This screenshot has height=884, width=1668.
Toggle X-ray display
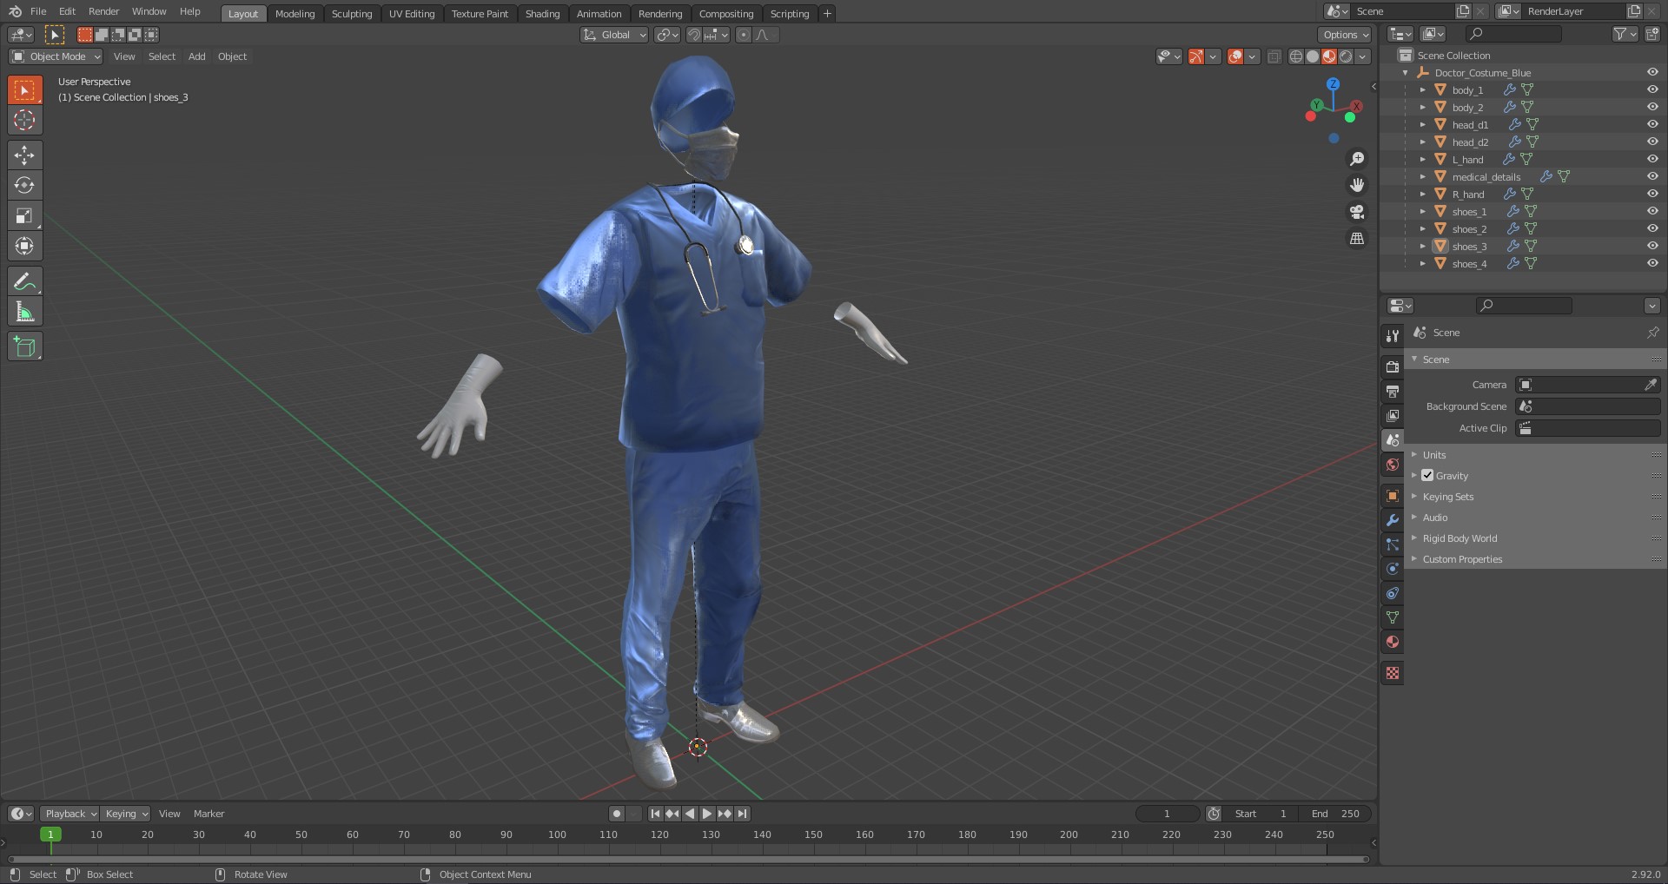pyautogui.click(x=1274, y=56)
